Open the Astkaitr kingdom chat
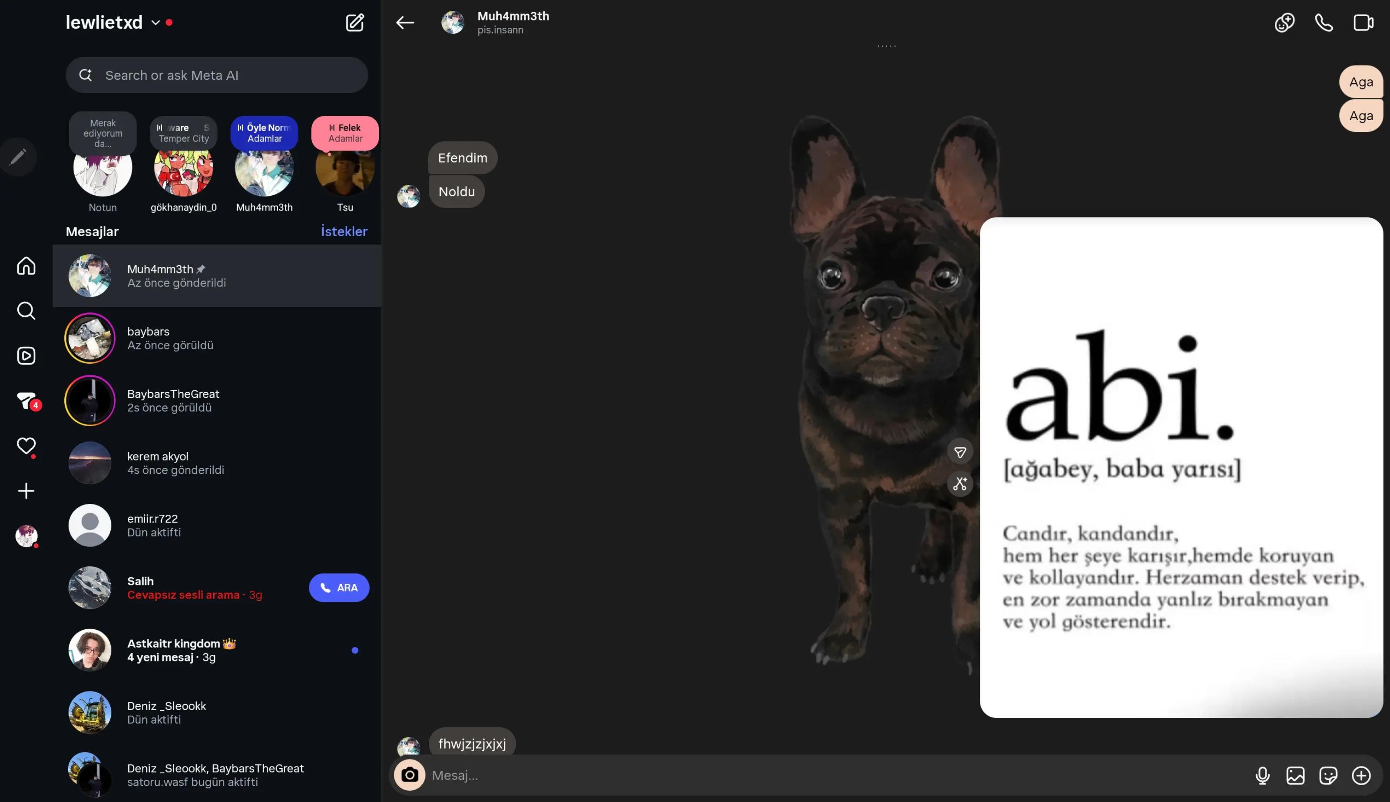1390x802 pixels. [x=217, y=650]
